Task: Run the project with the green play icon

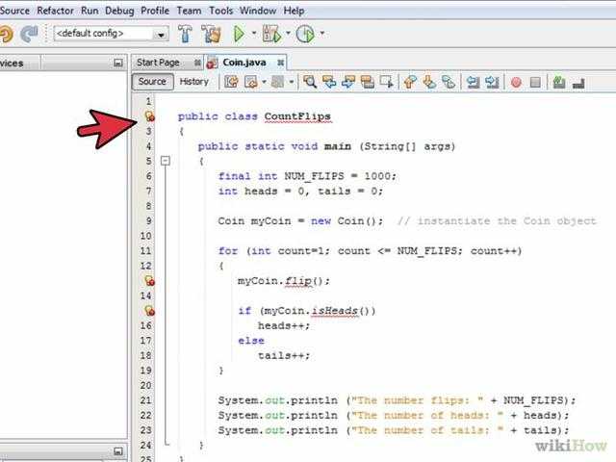Action: pos(239,34)
